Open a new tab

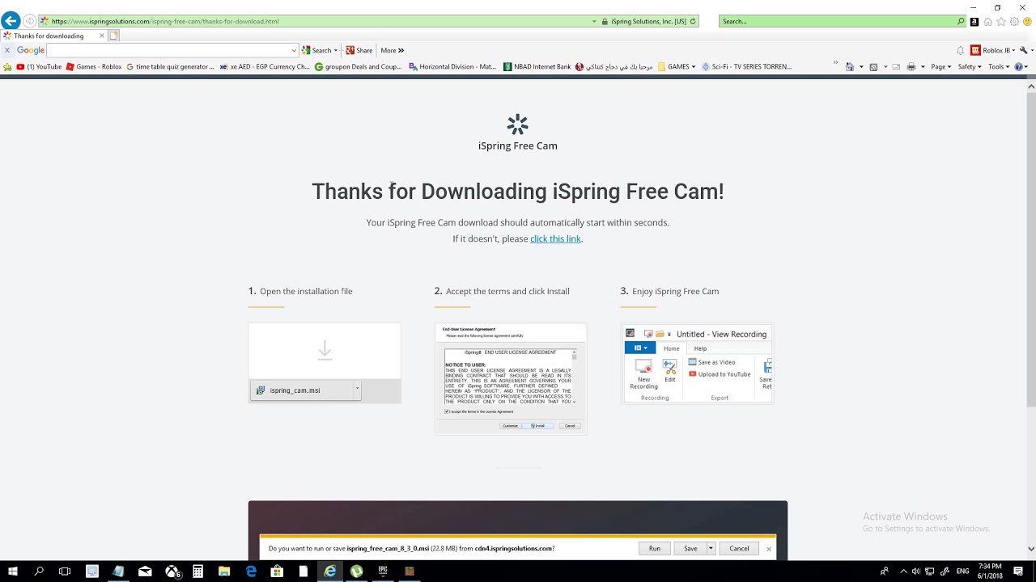coord(114,36)
